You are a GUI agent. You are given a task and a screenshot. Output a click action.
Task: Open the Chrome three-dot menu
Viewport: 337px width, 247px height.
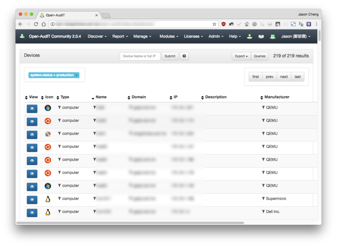[x=316, y=24]
